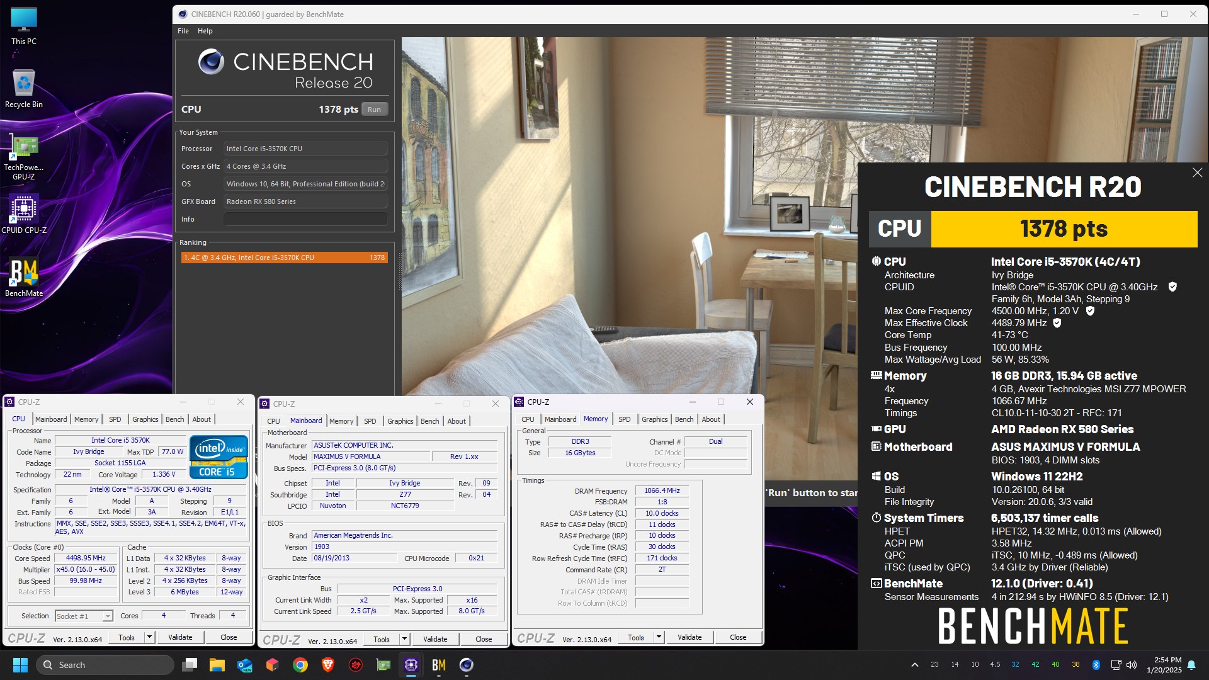Open Bluetooth tray icon
The image size is (1209, 680).
coord(1096,665)
